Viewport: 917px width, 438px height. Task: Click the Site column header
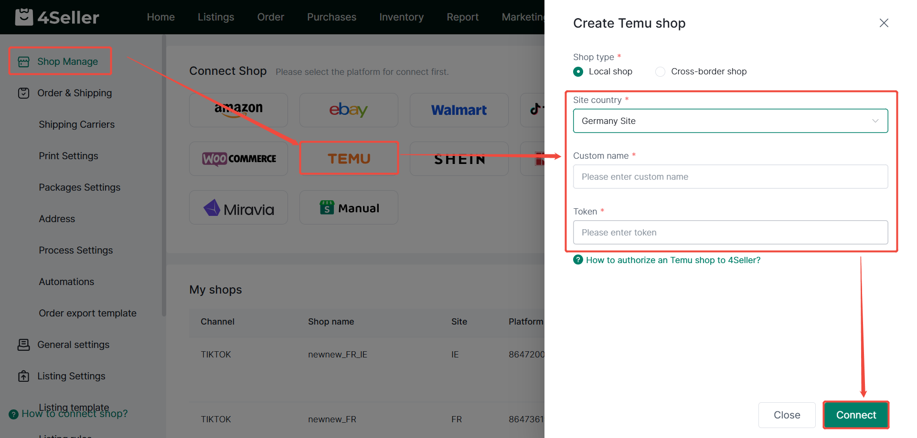pos(459,322)
